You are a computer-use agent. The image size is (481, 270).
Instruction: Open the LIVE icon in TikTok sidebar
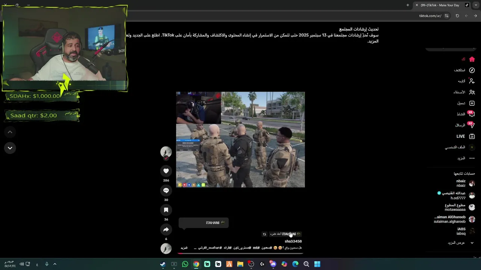(472, 136)
